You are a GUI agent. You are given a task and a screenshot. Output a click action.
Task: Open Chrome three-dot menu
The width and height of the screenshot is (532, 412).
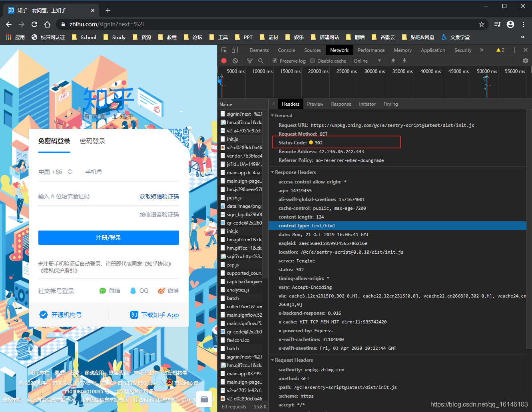(523, 24)
